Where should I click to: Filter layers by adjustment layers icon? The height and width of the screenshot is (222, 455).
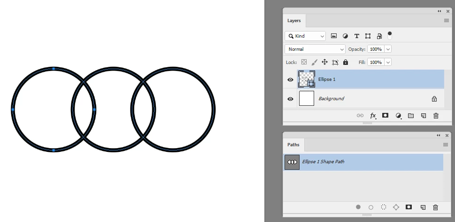(x=345, y=36)
